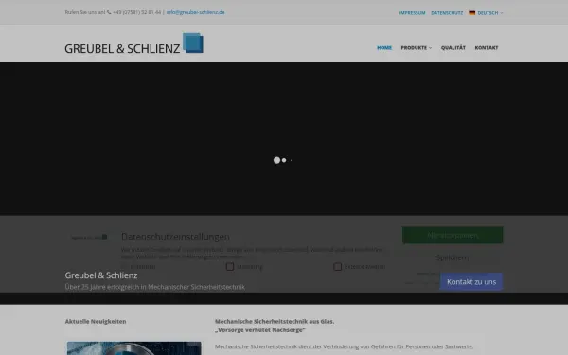Viewport: 568px width, 355px height.
Task: Tick the Externe Medien checkbox
Action: [337, 267]
